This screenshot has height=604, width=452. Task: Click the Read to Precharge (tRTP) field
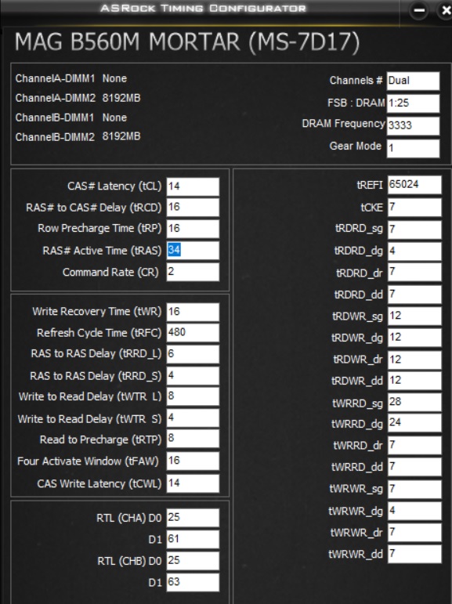(x=193, y=439)
